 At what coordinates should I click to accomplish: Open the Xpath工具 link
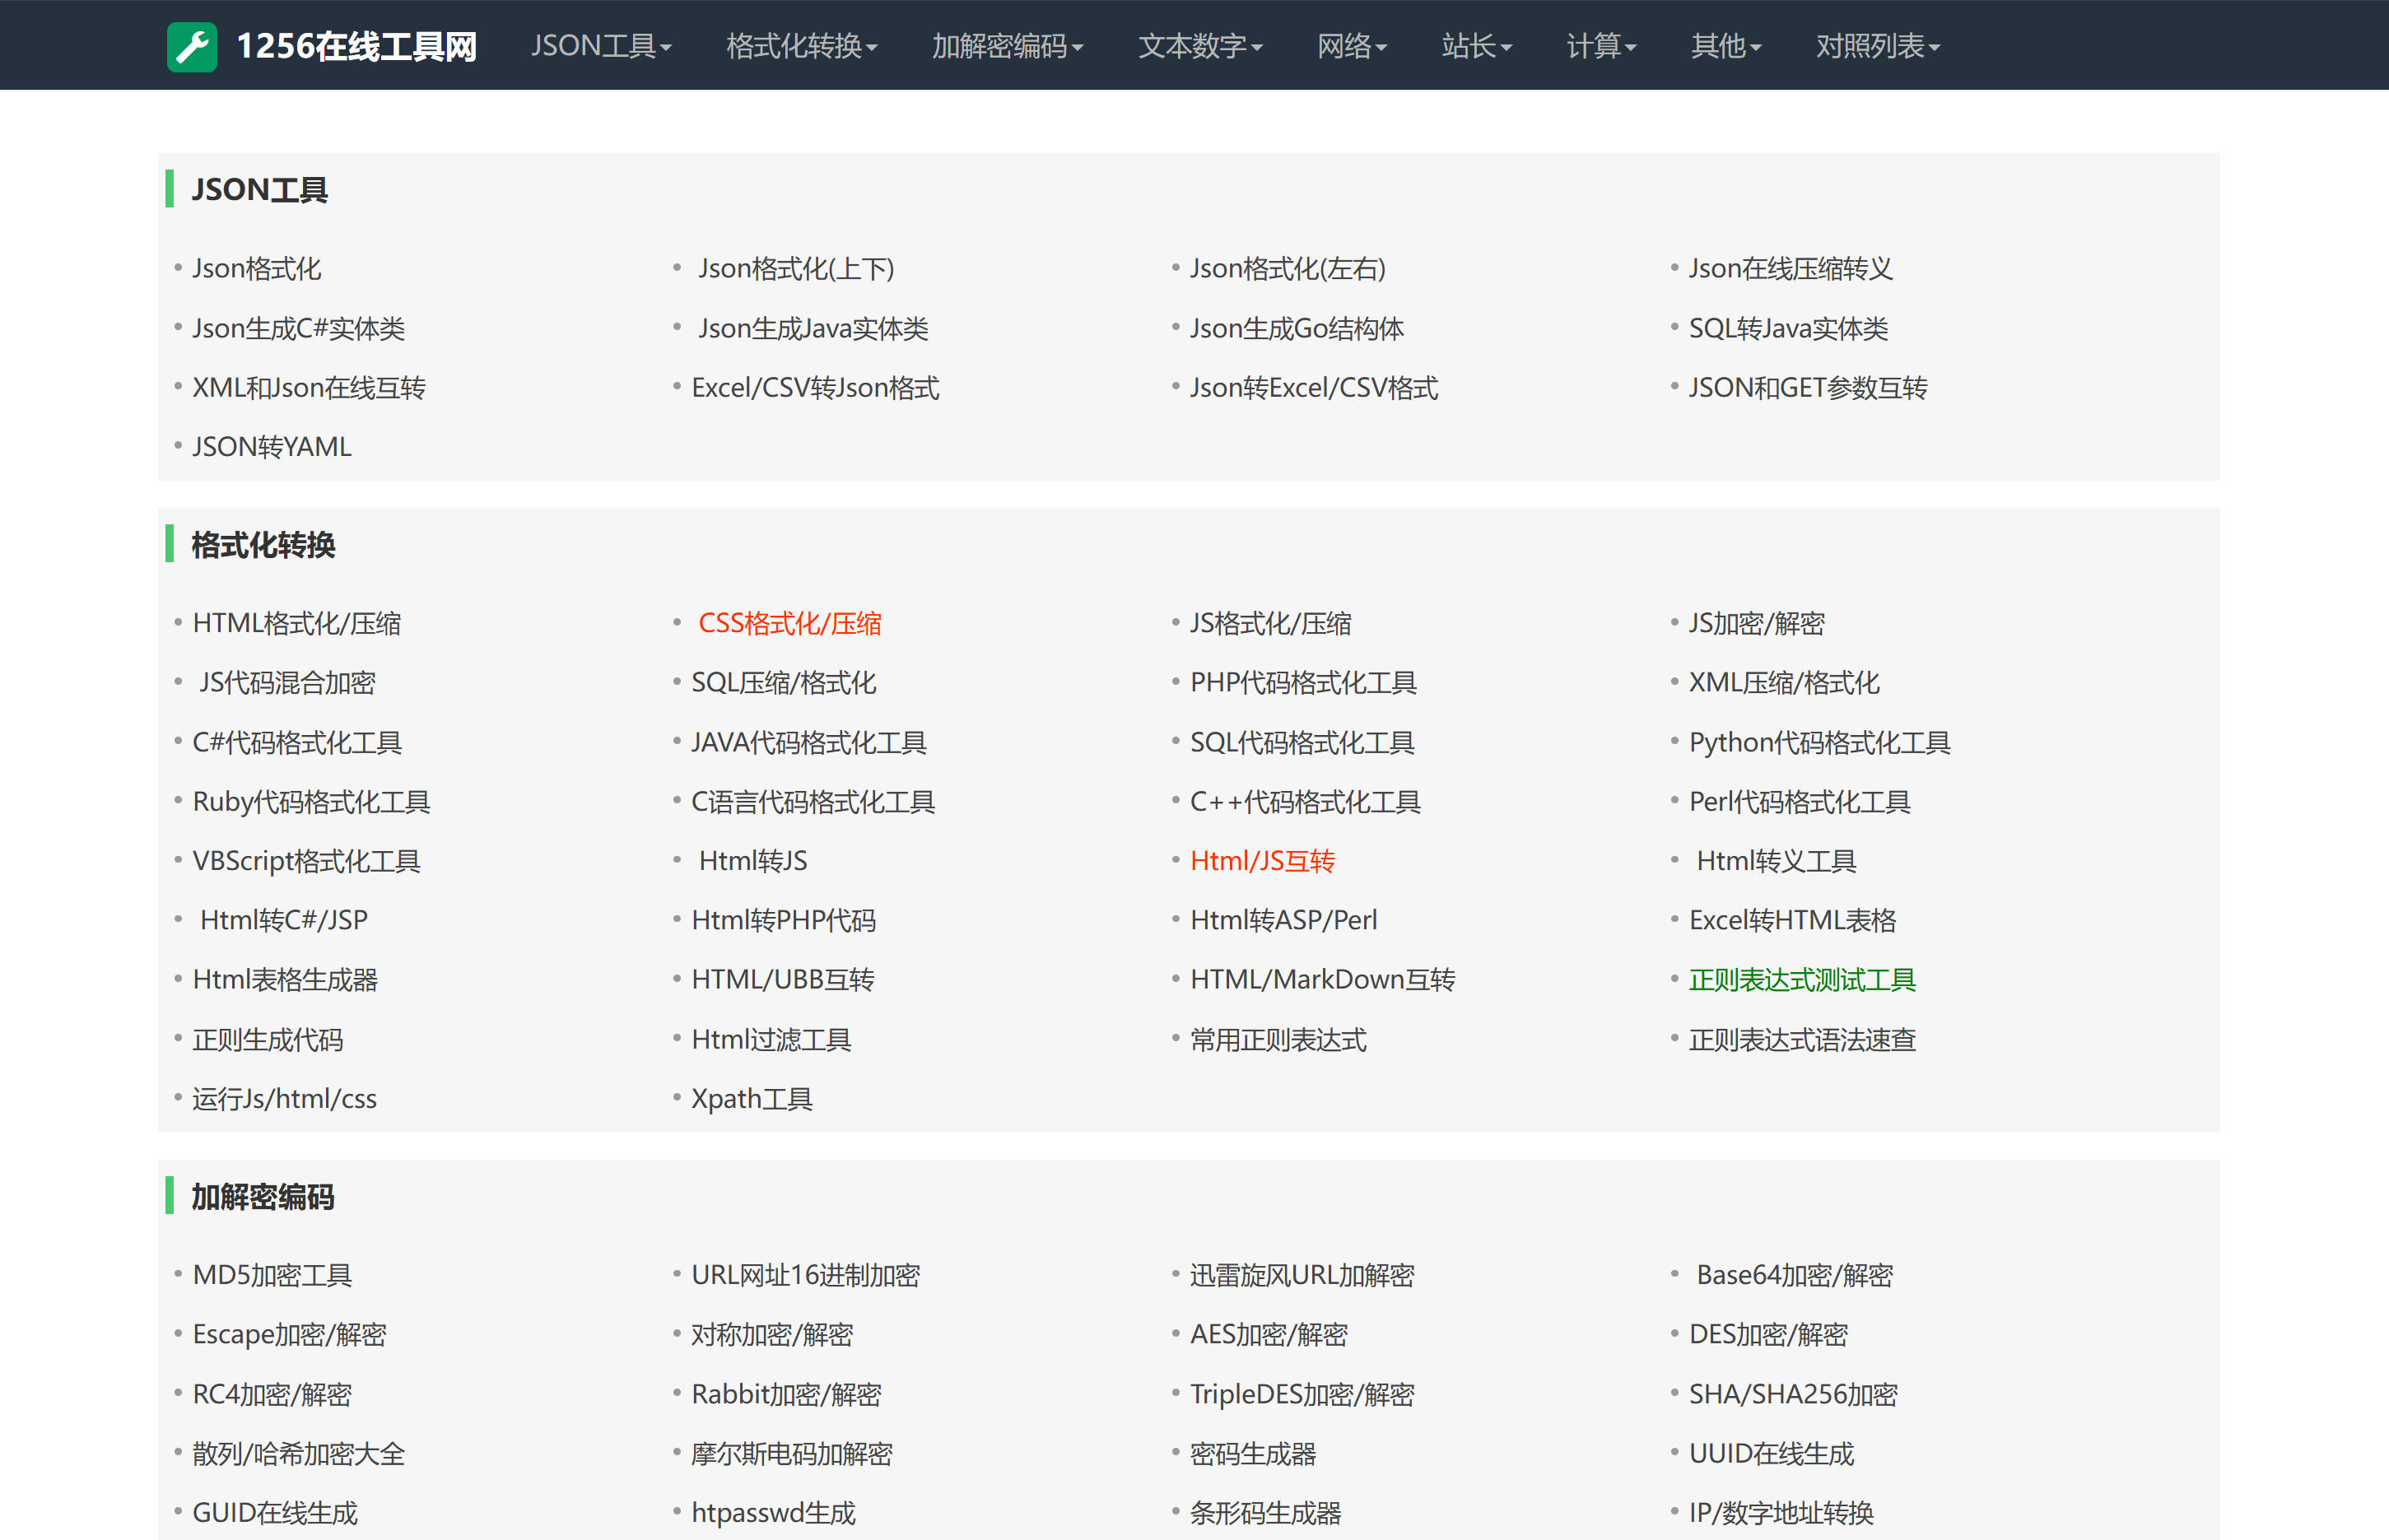tap(752, 1099)
